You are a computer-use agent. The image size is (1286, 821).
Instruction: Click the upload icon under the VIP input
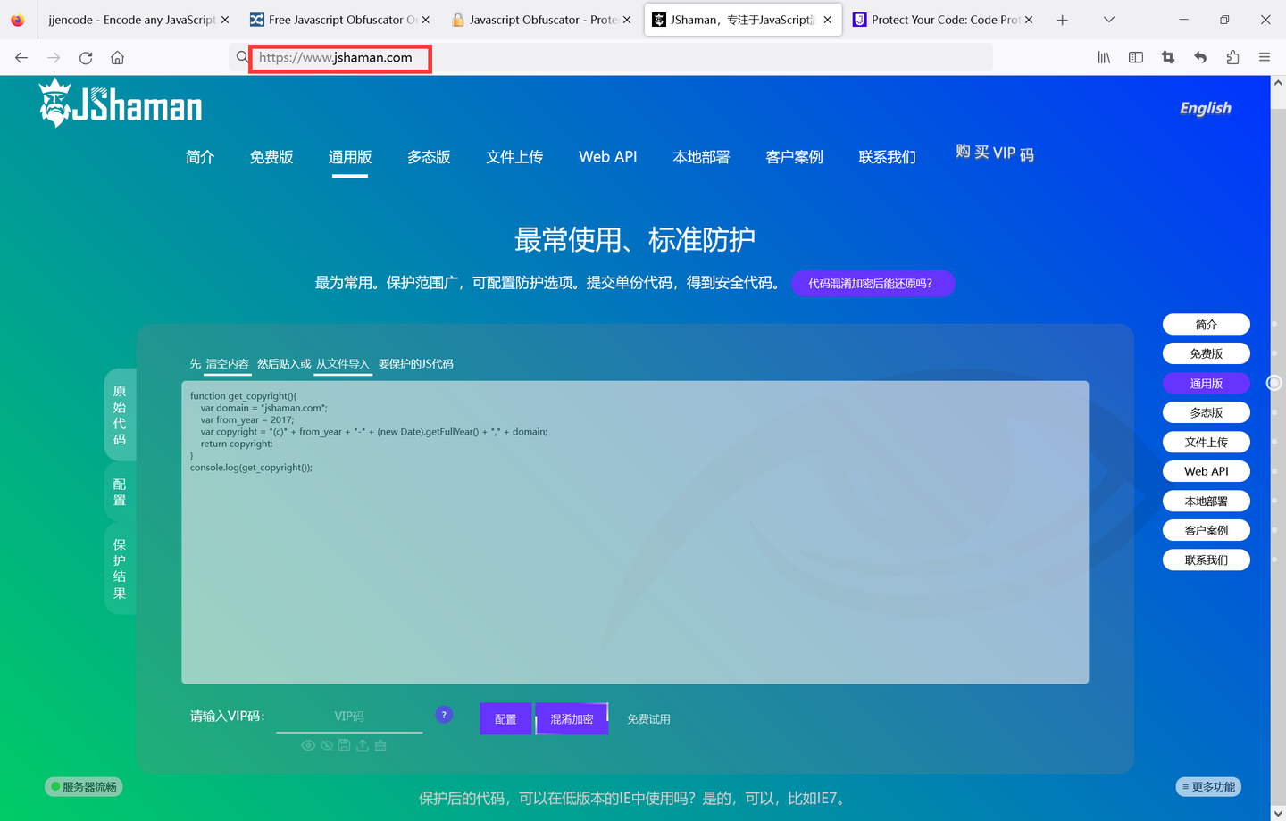pos(363,745)
